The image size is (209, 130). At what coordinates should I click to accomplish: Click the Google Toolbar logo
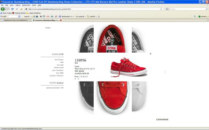coord(3,16)
